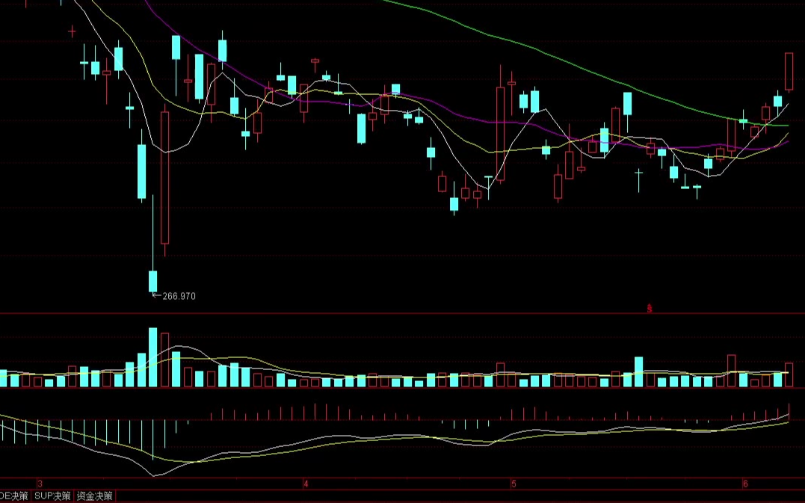Open the SUP决策 tab

[52, 496]
